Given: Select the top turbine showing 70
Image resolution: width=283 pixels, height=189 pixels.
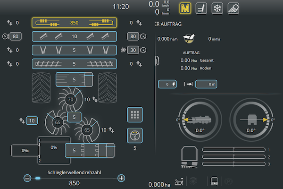Looking at the screenshot, I should (x=71, y=100).
